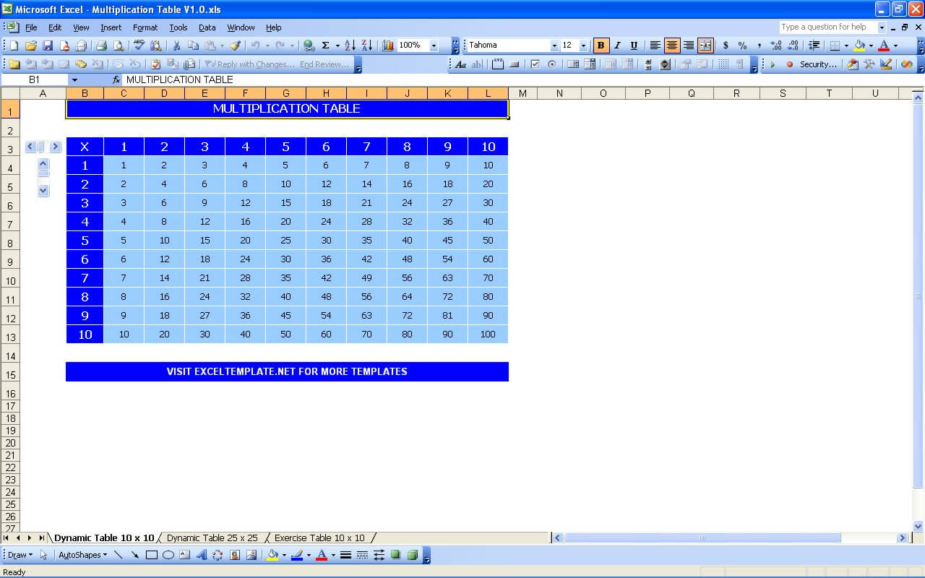
Task: Create a new blank workbook
Action: 14,46
